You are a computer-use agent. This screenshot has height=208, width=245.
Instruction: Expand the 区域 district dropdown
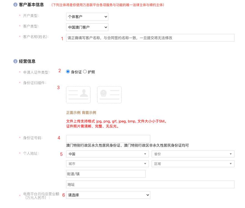tap(193, 164)
